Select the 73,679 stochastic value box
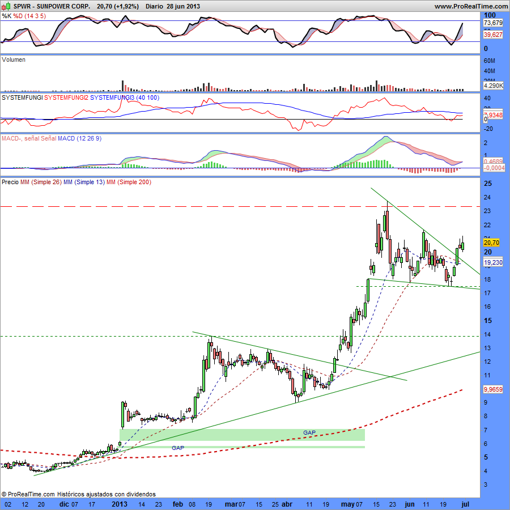The height and width of the screenshot is (510, 510). [493, 23]
